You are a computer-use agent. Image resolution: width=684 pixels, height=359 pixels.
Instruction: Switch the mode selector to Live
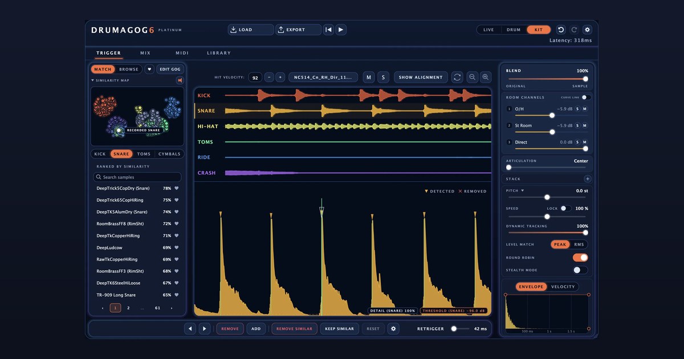(x=488, y=30)
